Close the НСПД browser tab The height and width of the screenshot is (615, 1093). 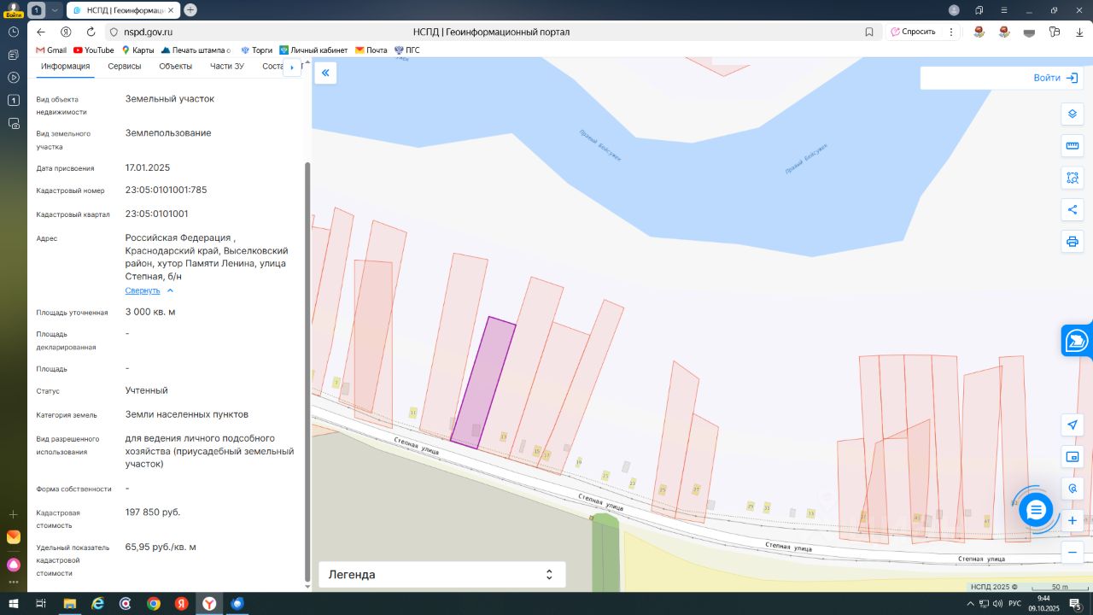[x=171, y=10]
